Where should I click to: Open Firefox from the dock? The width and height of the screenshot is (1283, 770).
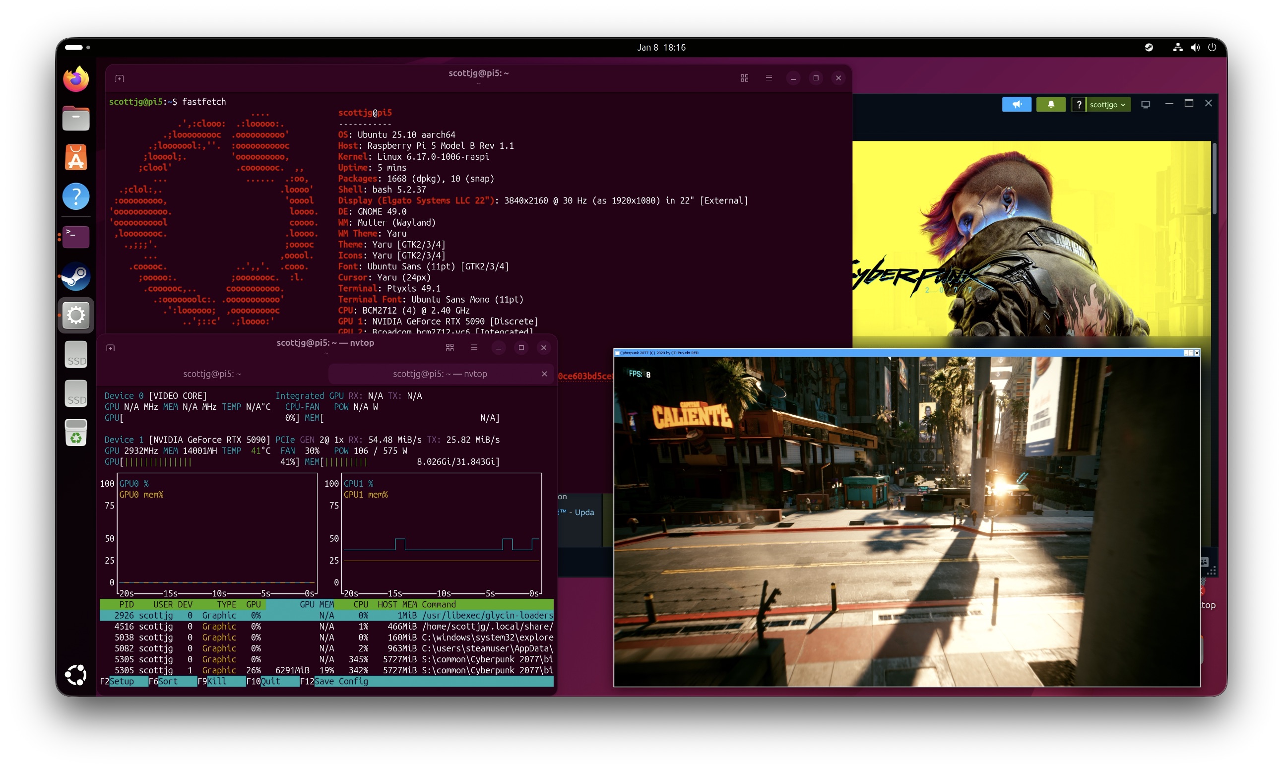(76, 78)
